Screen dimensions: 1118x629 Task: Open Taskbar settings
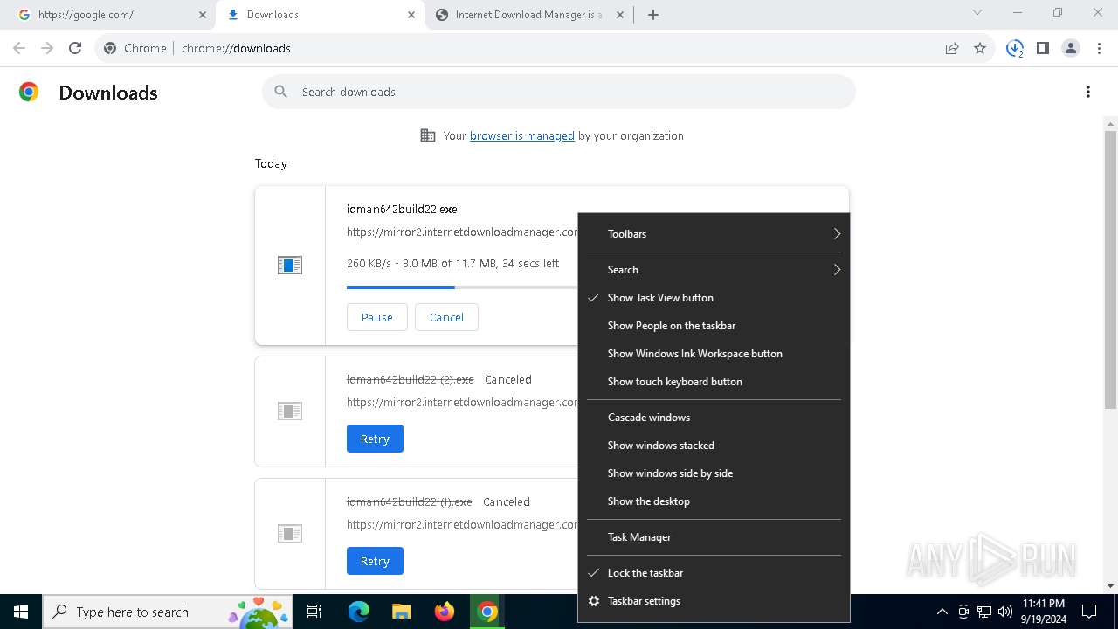pyautogui.click(x=714, y=601)
